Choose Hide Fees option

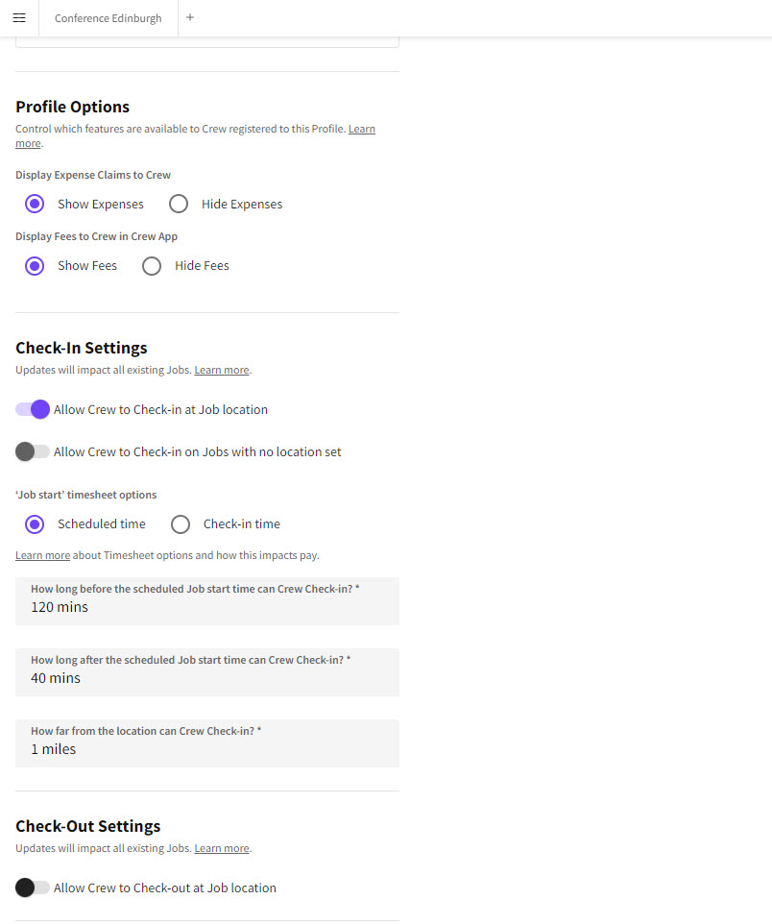(152, 266)
